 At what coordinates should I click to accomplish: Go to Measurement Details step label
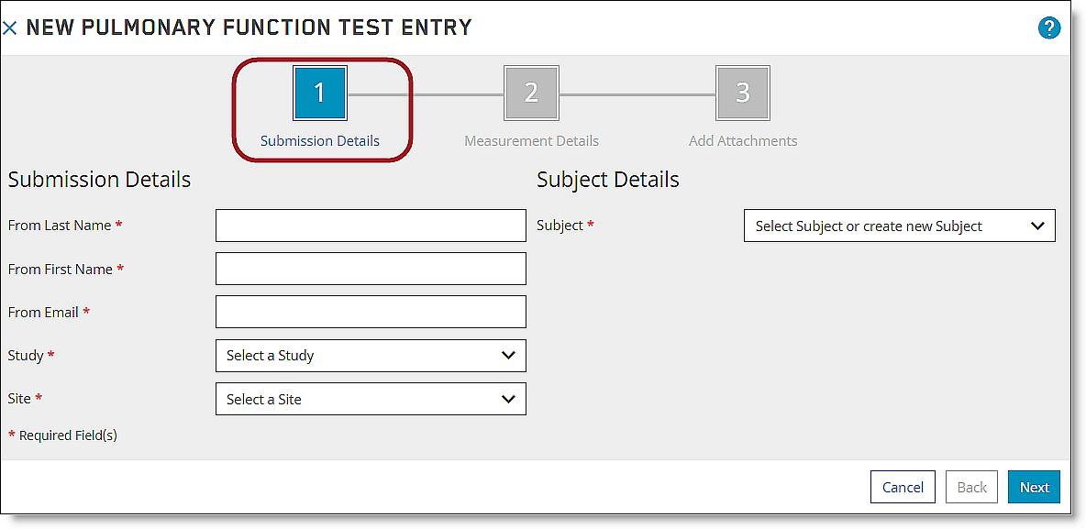click(x=531, y=140)
